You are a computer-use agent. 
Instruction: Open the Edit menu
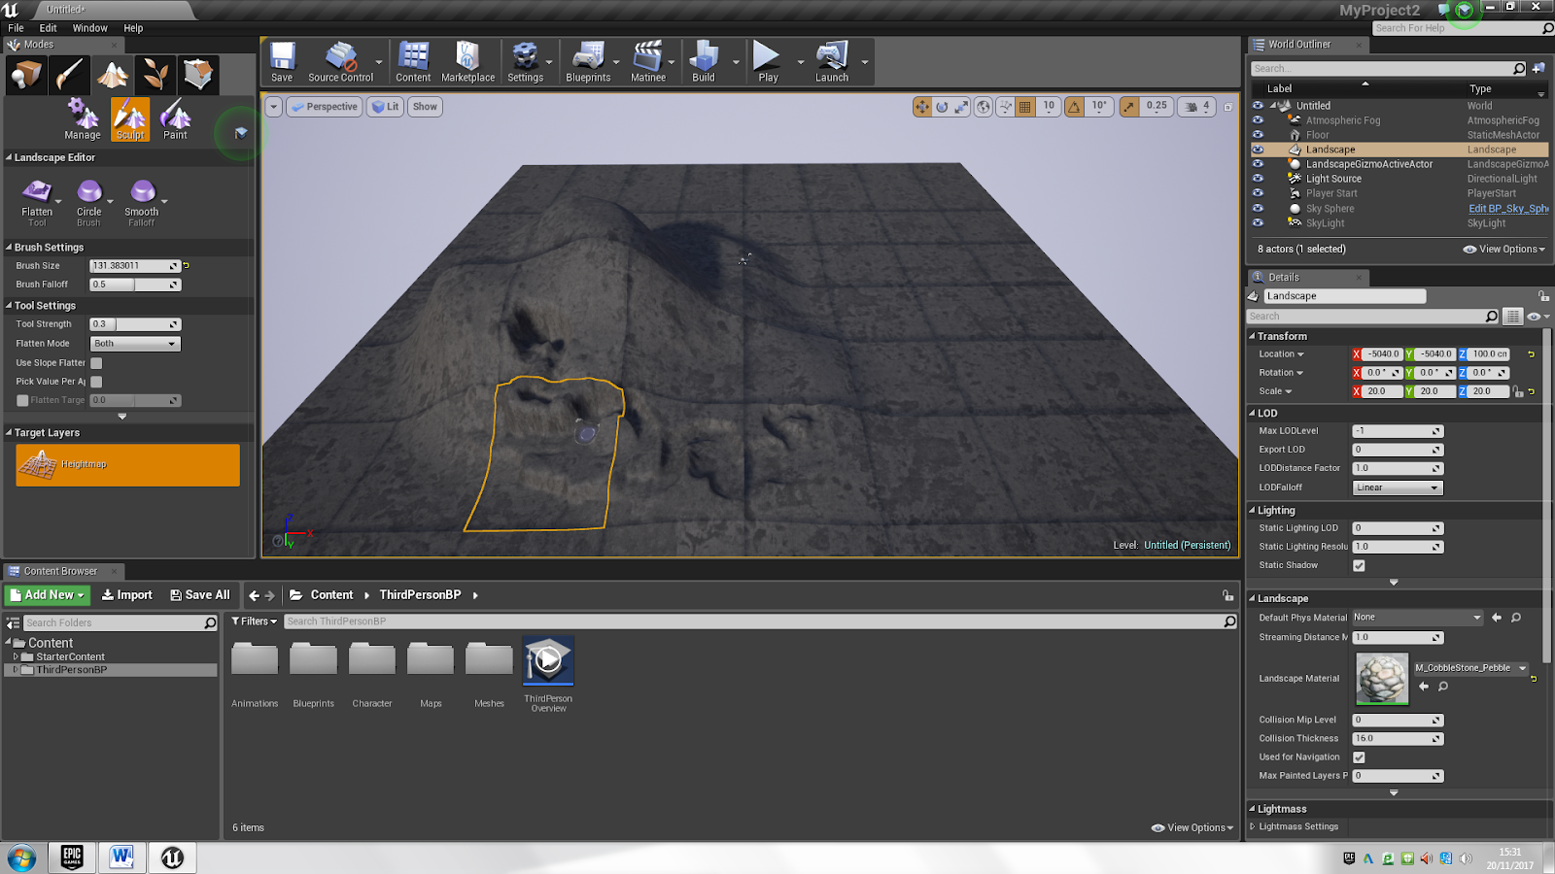[x=48, y=28]
